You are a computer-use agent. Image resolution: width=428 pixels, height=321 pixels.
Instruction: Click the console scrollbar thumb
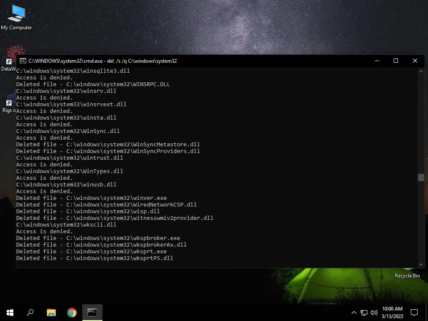(x=421, y=177)
